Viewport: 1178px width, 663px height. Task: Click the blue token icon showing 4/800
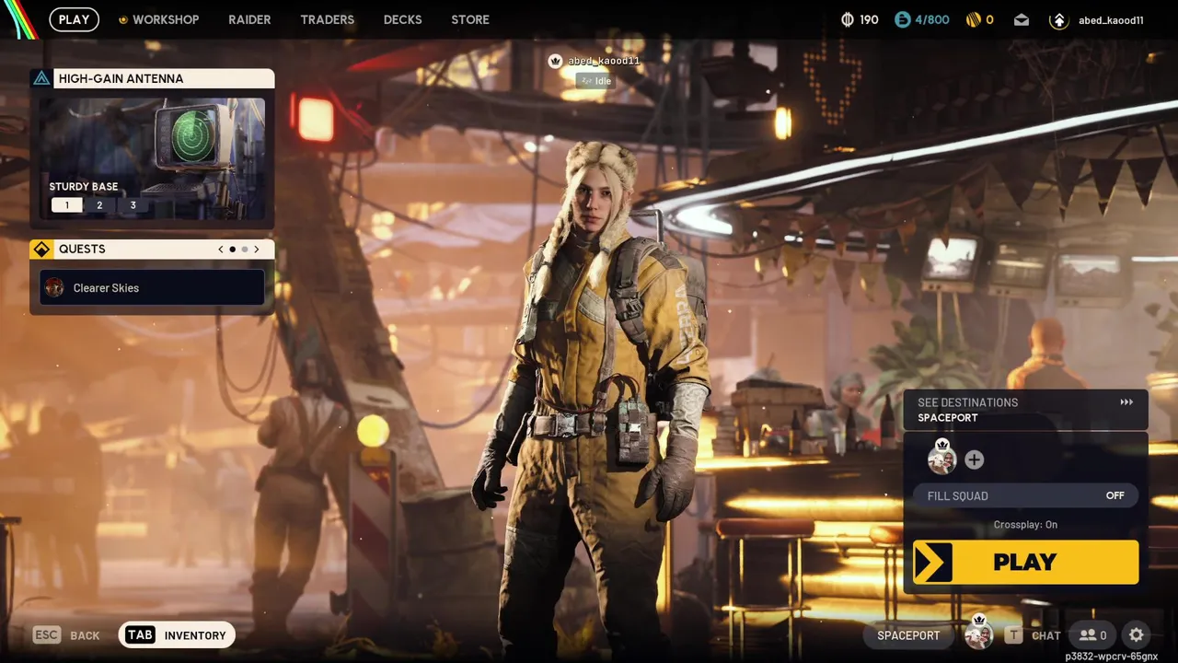[903, 19]
